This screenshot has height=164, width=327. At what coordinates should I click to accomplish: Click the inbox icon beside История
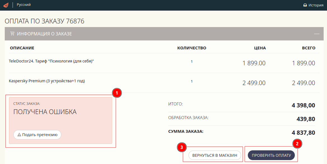305,5
